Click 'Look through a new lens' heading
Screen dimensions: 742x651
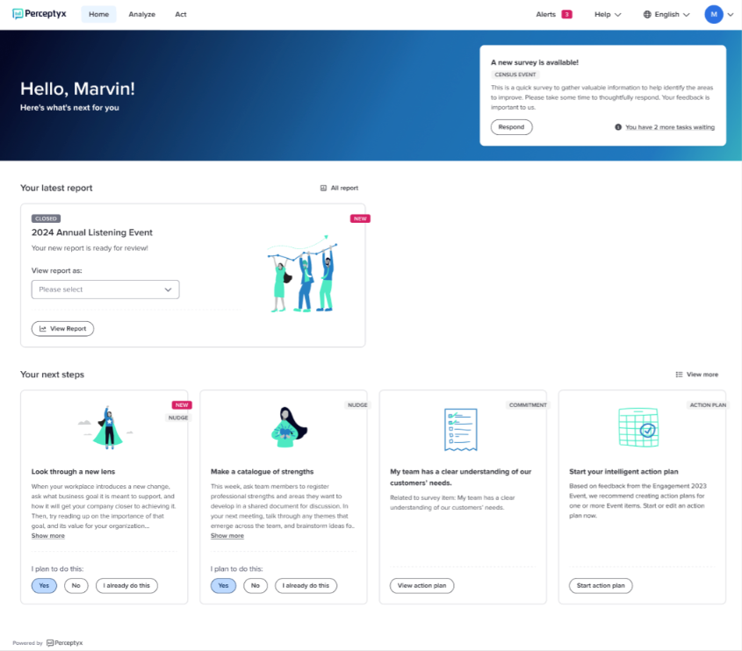(73, 471)
